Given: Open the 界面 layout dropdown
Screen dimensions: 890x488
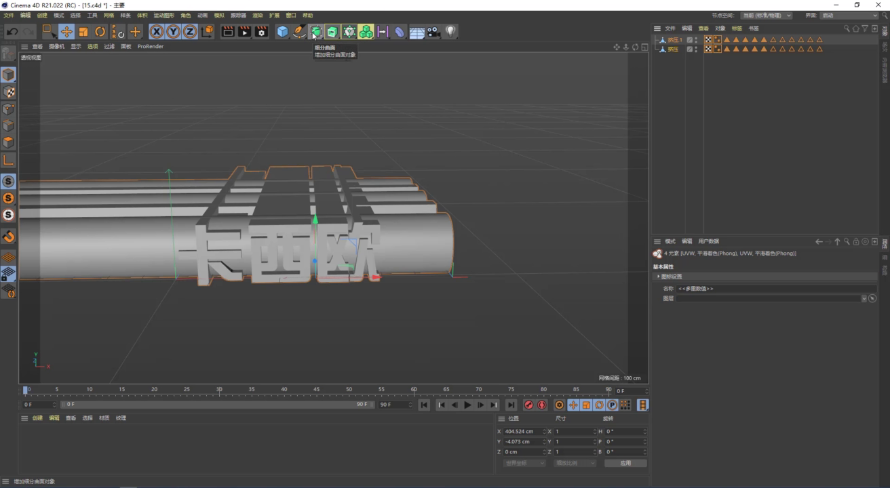Looking at the screenshot, I should click(849, 15).
